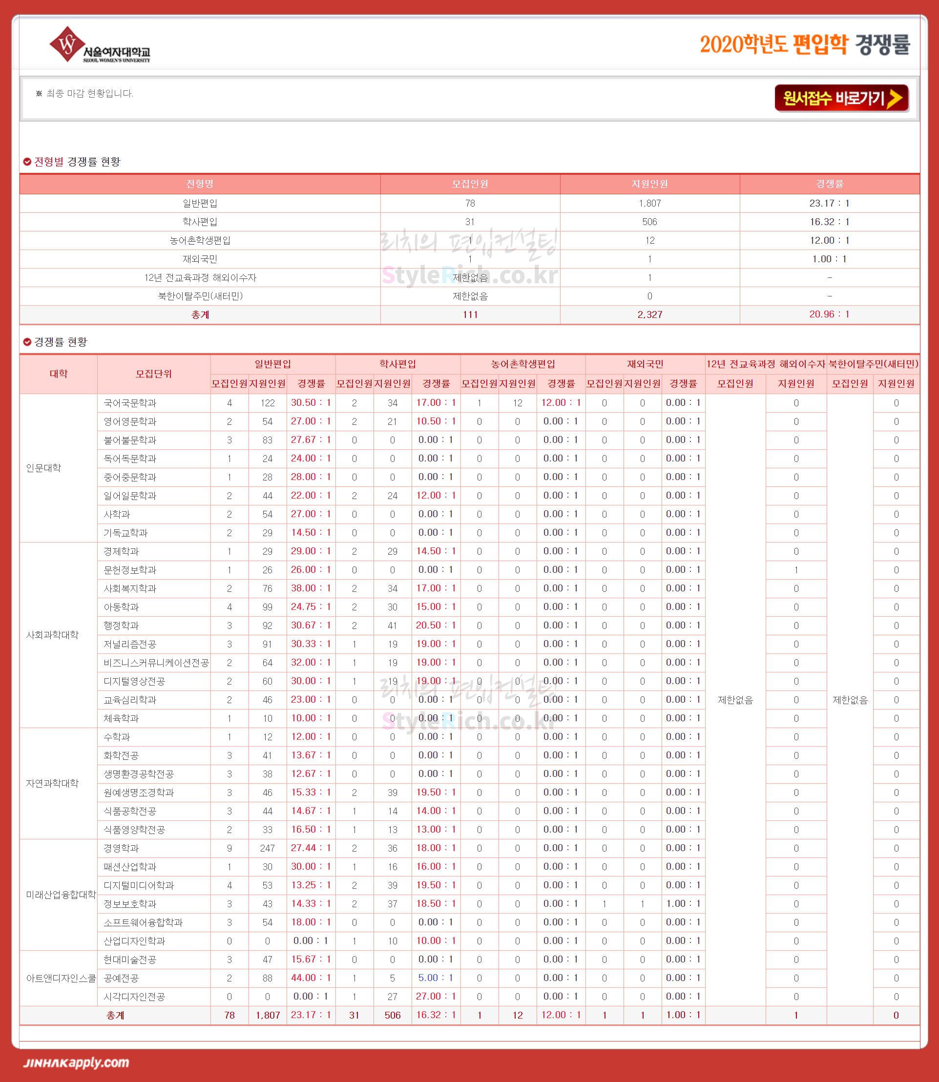939x1082 pixels.
Task: Click the yellow arrow on the application button
Action: (896, 98)
